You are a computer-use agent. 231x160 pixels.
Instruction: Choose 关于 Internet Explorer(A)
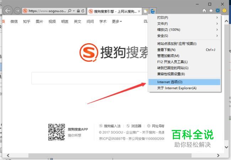point(184,88)
